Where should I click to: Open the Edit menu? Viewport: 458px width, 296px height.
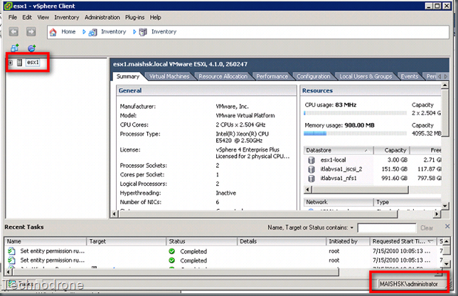(x=27, y=18)
